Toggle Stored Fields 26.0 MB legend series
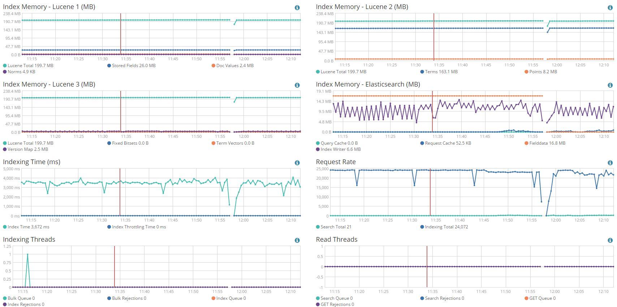Viewport: 617px width, 307px height. click(131, 66)
